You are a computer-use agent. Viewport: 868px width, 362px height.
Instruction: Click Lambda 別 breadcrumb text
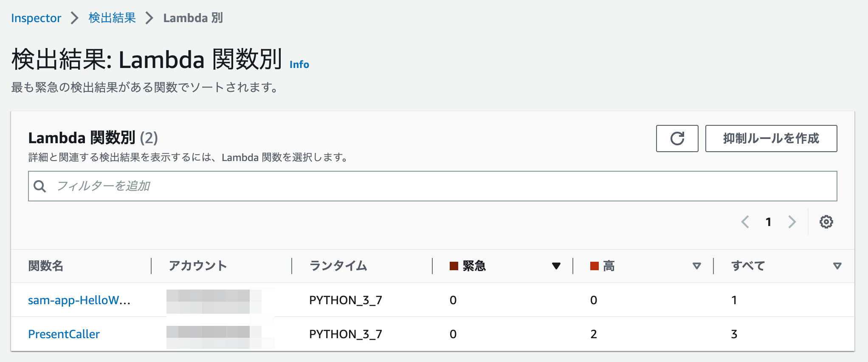193,18
